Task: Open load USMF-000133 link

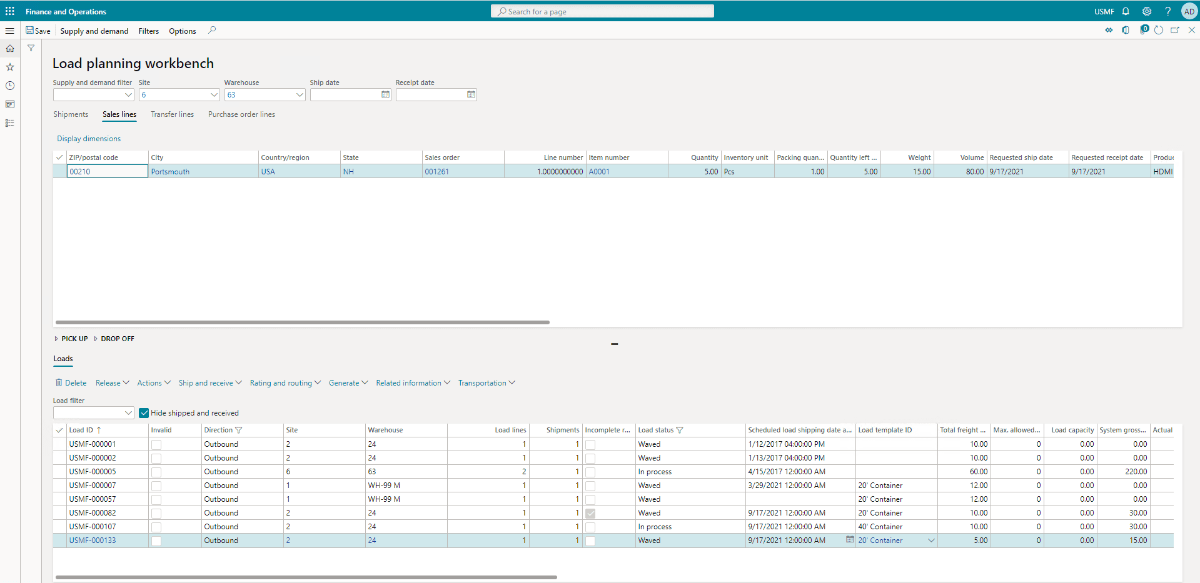Action: [93, 541]
